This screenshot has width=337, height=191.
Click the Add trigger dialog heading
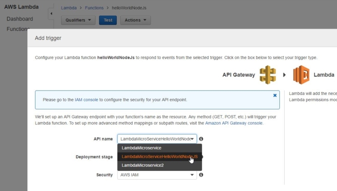[48, 38]
